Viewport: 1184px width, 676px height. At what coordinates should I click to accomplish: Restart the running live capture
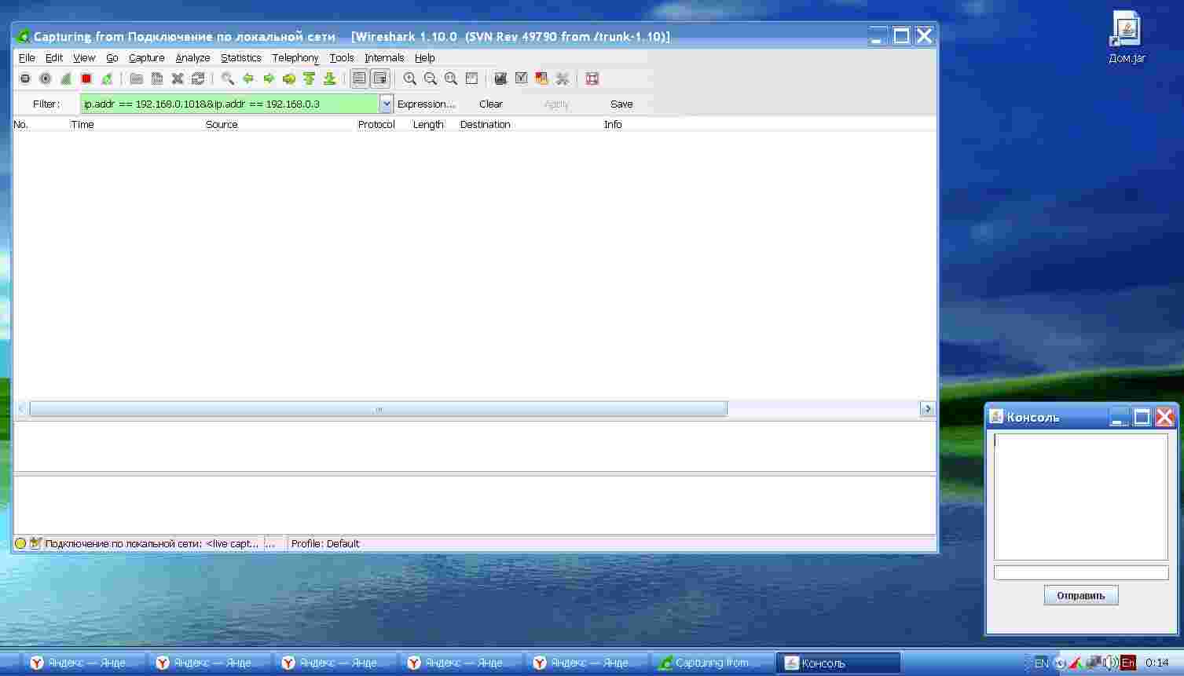(107, 79)
